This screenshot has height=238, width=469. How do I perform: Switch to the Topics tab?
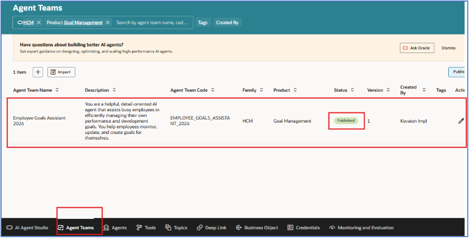pos(176,228)
